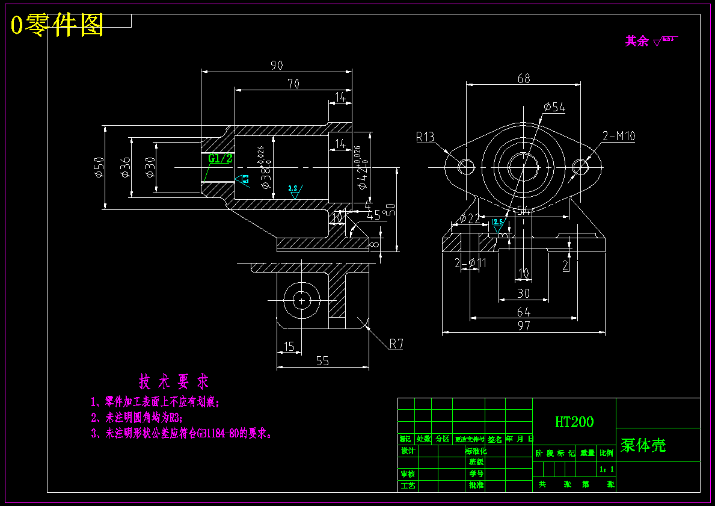Image resolution: width=715 pixels, height=506 pixels.
Task: Click the "班级" cell
Action: tap(476, 461)
